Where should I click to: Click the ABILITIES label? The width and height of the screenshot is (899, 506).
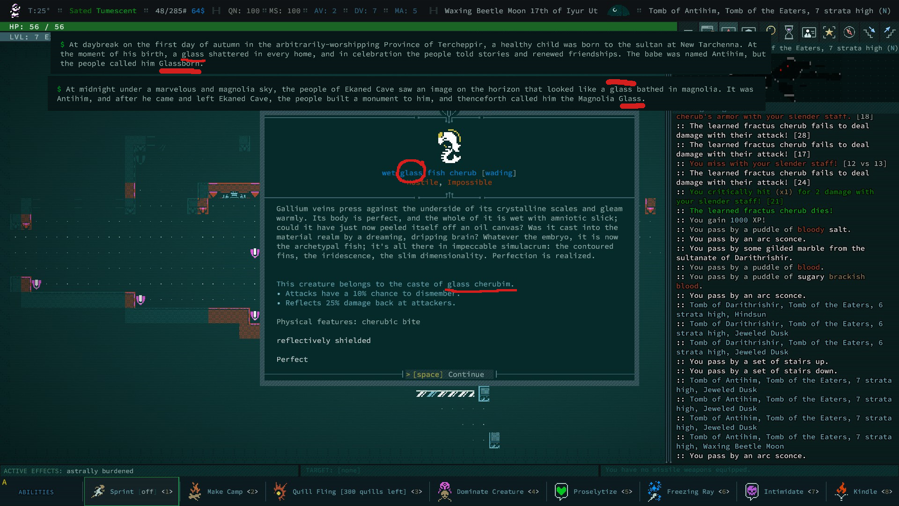36,492
